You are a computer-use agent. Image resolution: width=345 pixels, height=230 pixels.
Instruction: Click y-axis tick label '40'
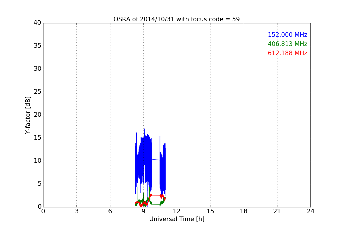[x=37, y=23]
